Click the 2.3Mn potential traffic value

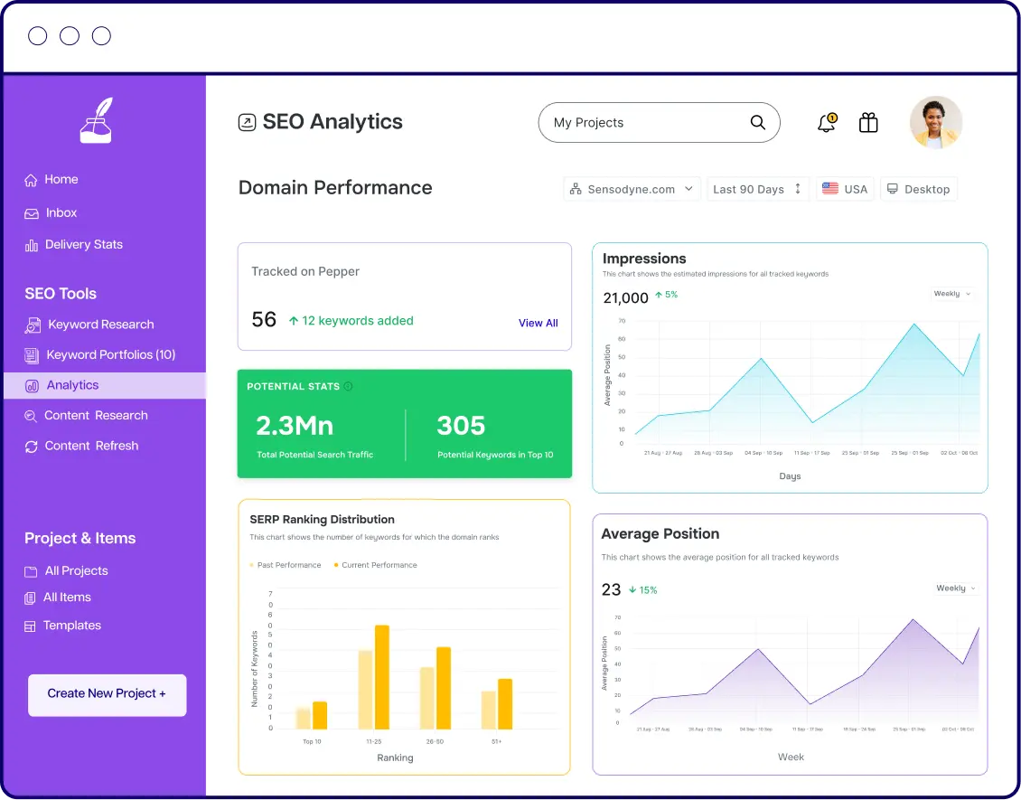295,426
